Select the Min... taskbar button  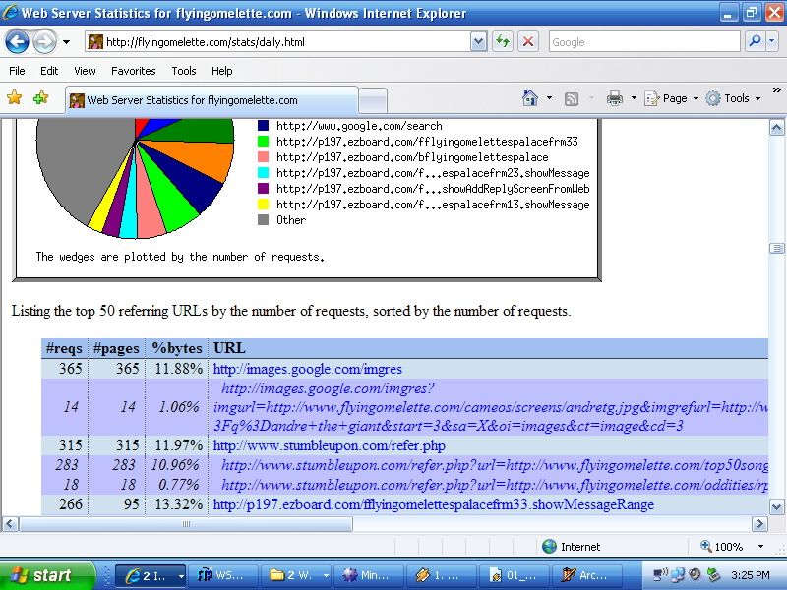click(368, 575)
